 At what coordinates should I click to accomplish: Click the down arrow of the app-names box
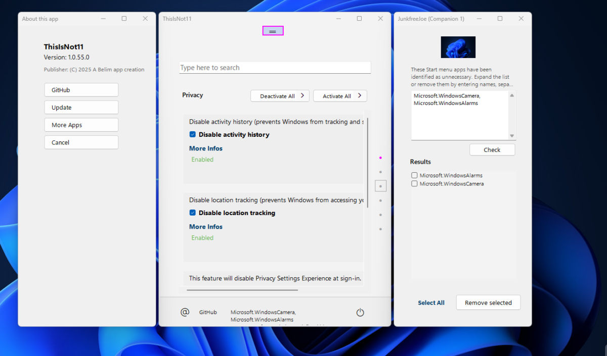pos(511,135)
